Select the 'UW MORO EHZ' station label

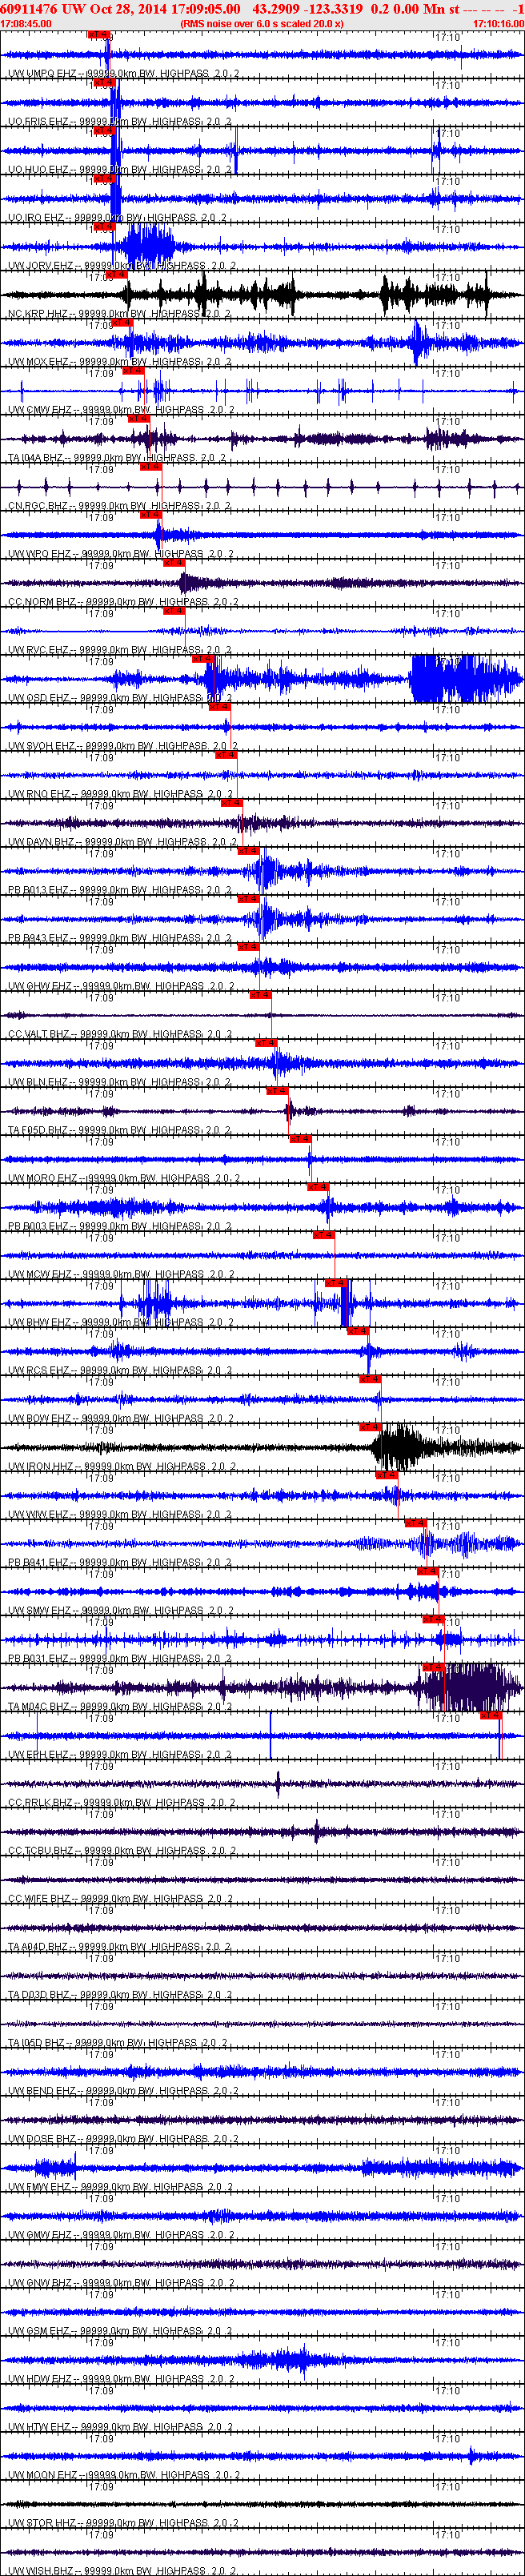pyautogui.click(x=42, y=1178)
